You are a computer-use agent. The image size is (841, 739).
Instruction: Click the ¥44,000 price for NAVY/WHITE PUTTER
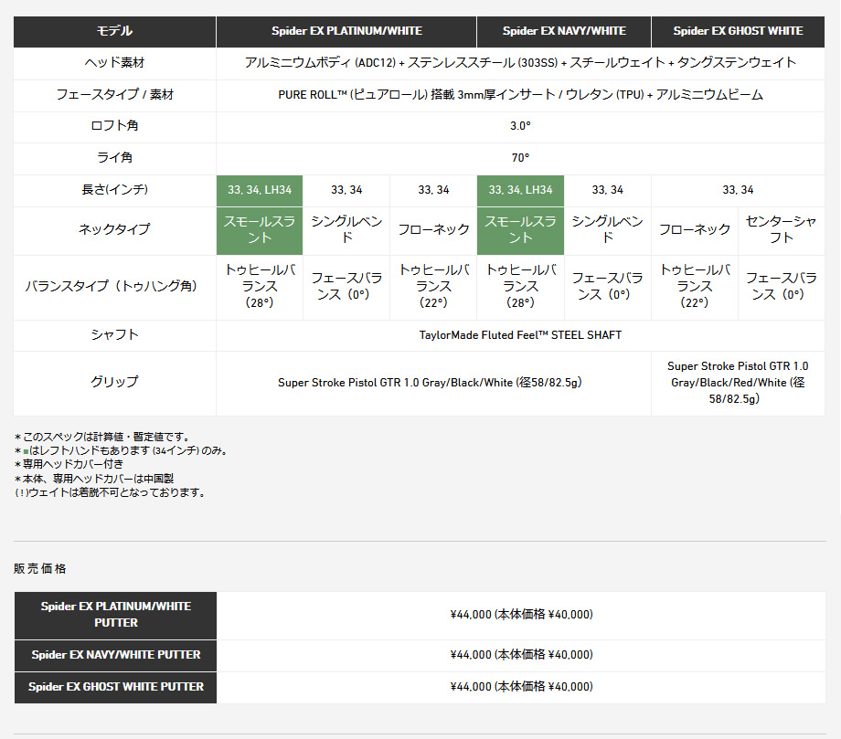click(521, 655)
